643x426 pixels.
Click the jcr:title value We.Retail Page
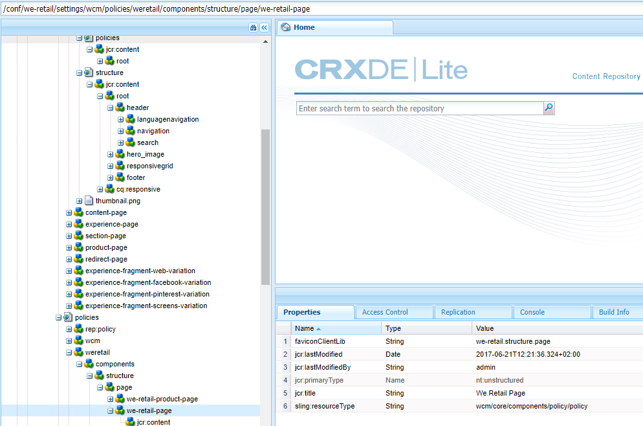(500, 393)
